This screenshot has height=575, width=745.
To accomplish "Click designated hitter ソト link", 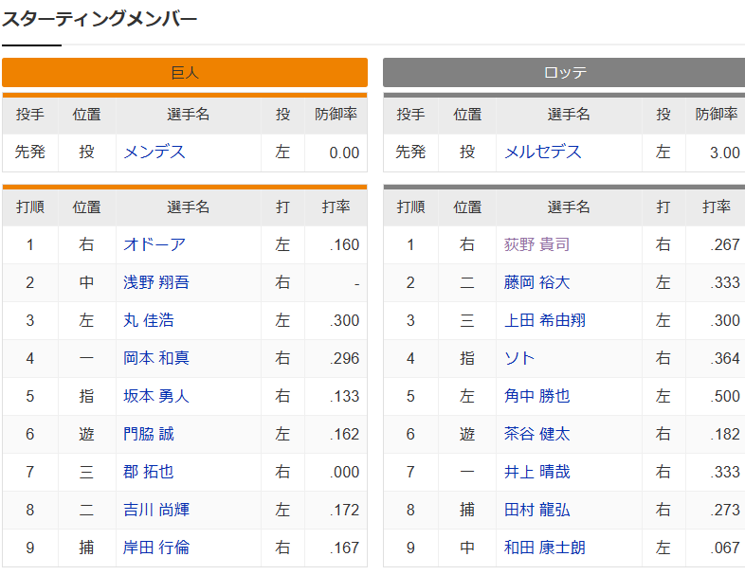I will tap(519, 358).
